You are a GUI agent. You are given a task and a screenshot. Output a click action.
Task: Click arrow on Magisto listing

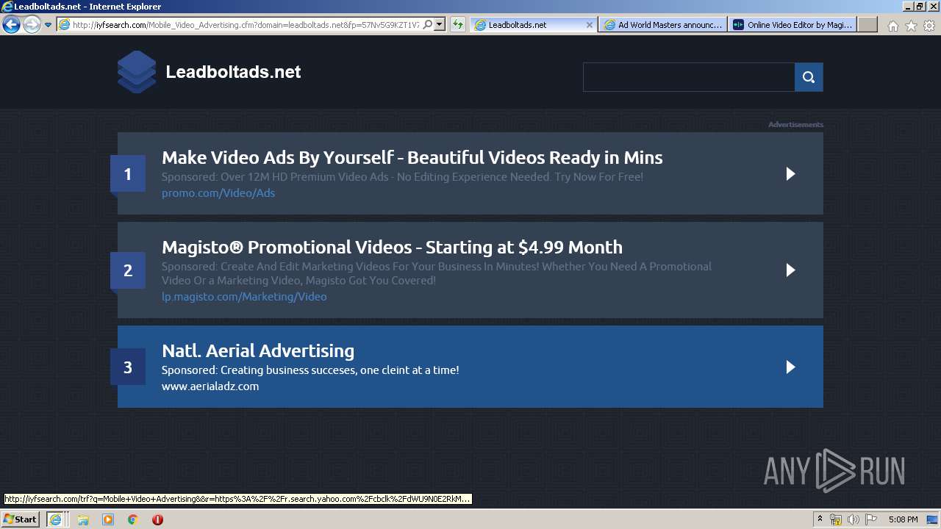coord(790,270)
